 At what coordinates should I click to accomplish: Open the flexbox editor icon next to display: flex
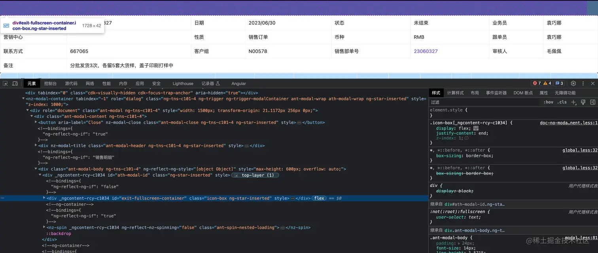tap(476, 128)
